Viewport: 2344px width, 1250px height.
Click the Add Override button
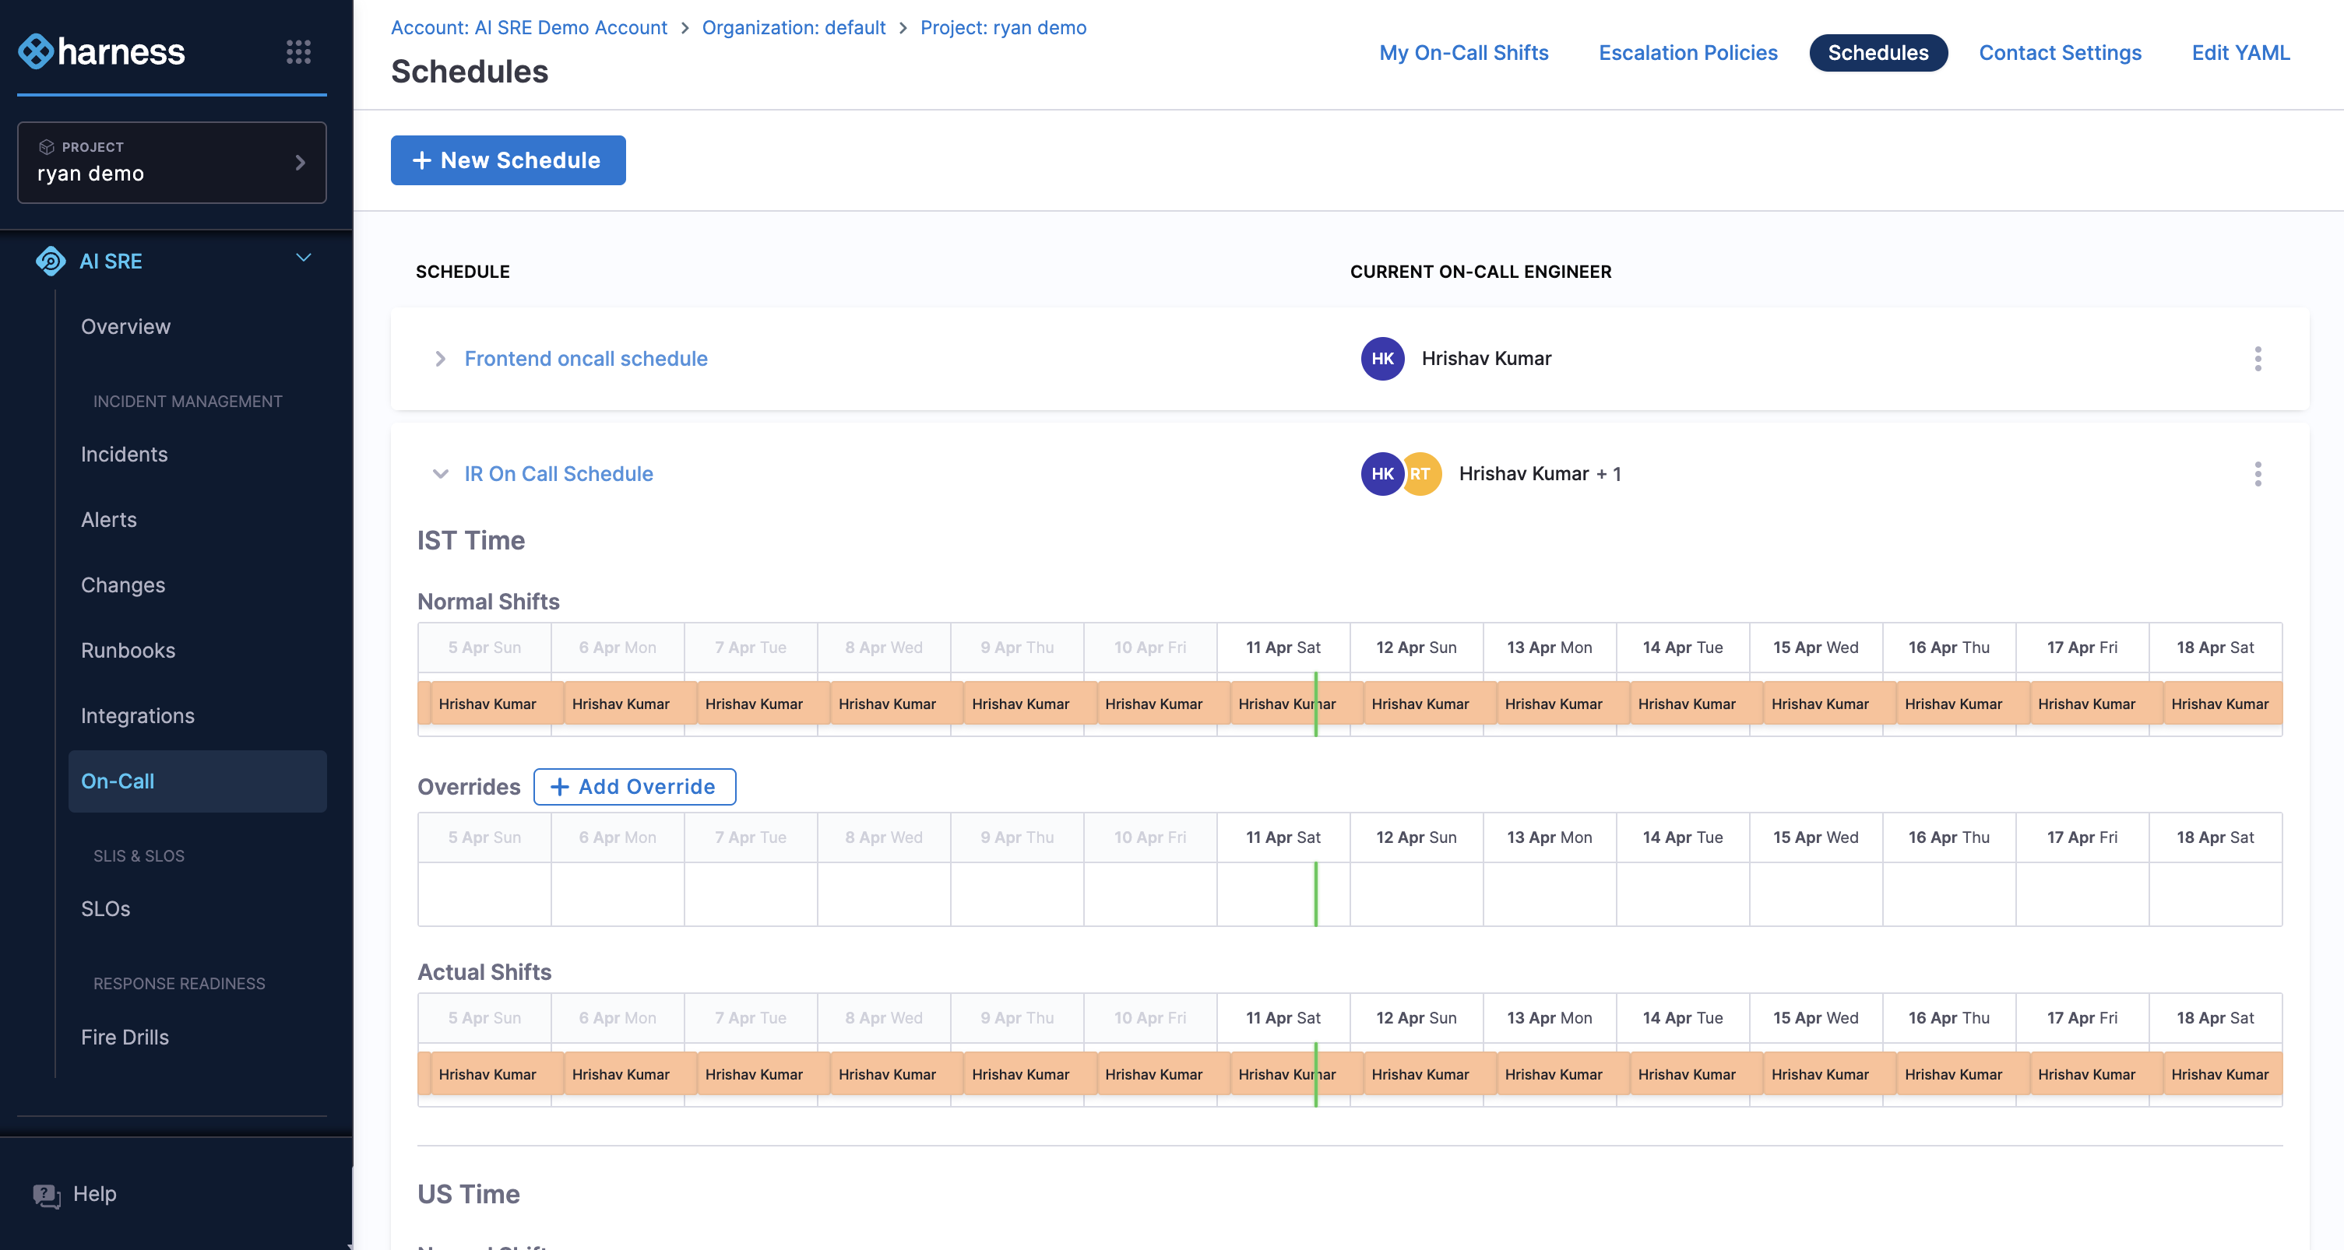pos(634,787)
